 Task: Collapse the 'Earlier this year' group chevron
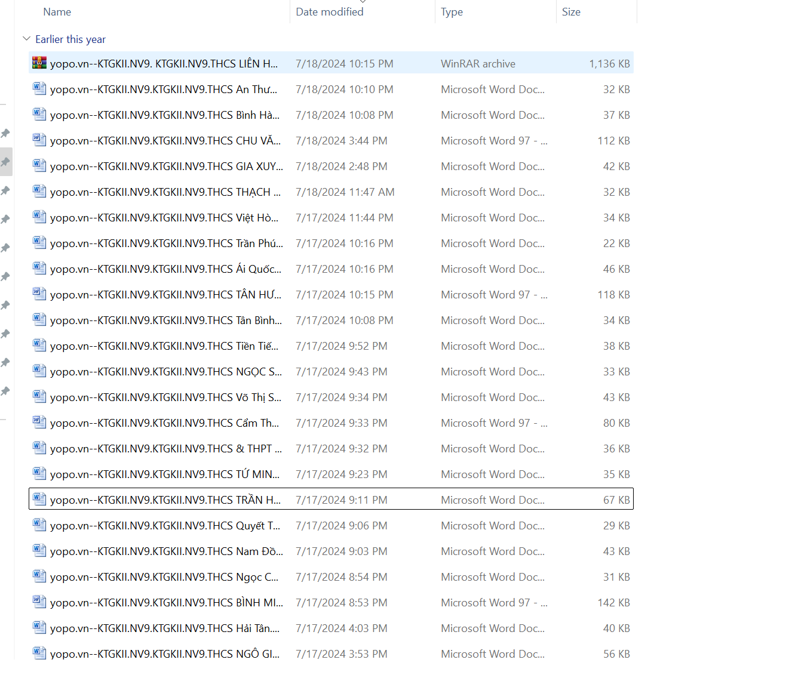click(26, 39)
